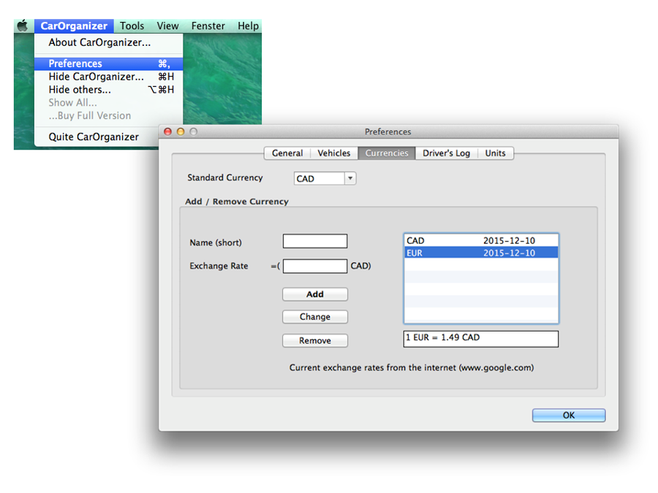Select the EUR row in currency list
658x493 pixels.
480,253
